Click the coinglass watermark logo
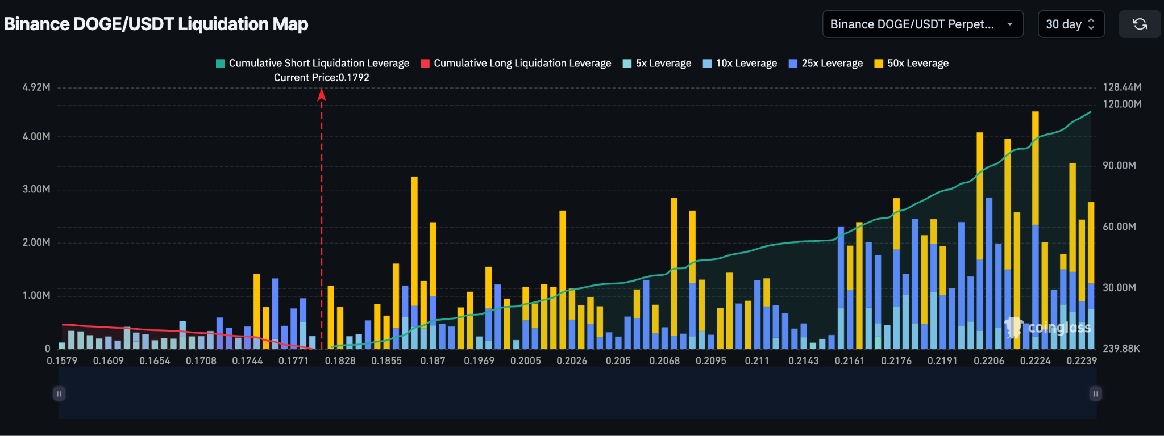This screenshot has width=1164, height=436. [1049, 328]
